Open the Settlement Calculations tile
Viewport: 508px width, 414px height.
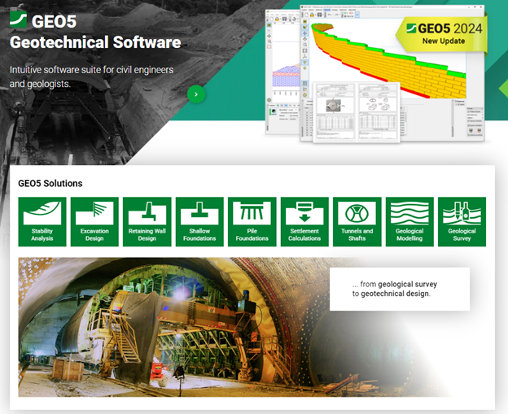coord(304,222)
